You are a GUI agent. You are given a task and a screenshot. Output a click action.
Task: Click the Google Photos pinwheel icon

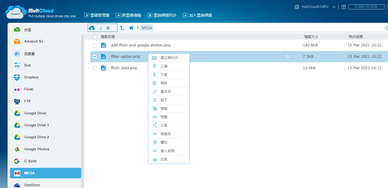click(17, 149)
